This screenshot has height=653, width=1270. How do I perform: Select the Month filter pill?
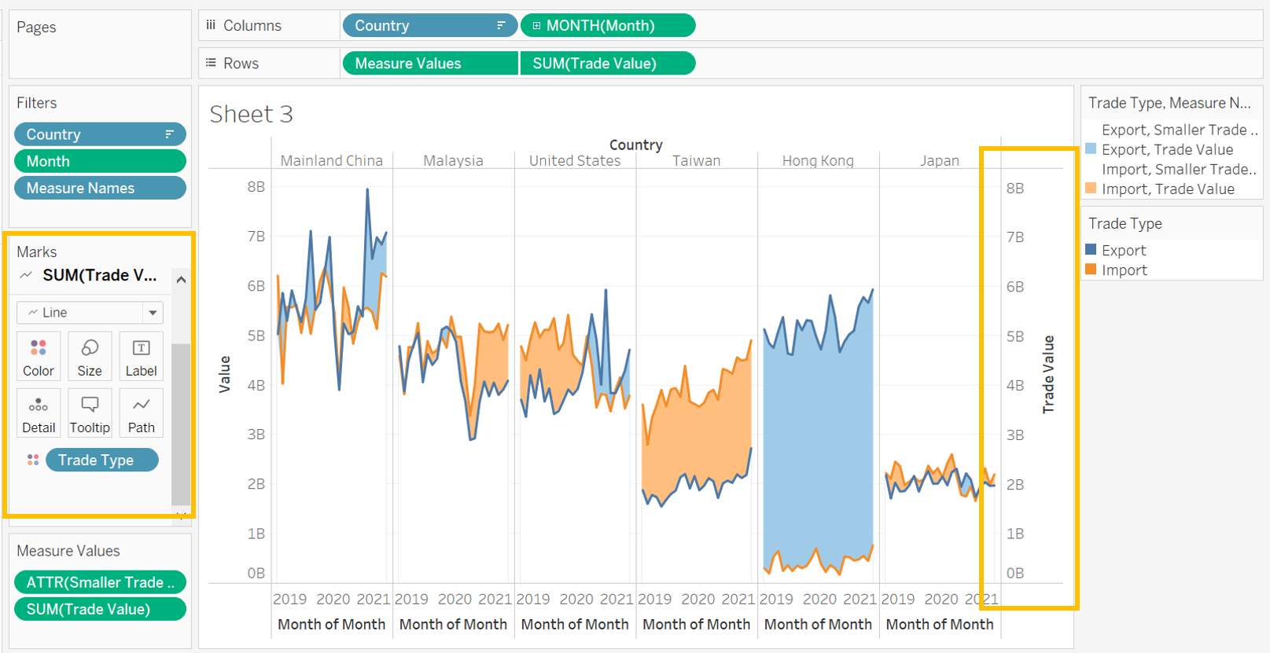coord(100,161)
